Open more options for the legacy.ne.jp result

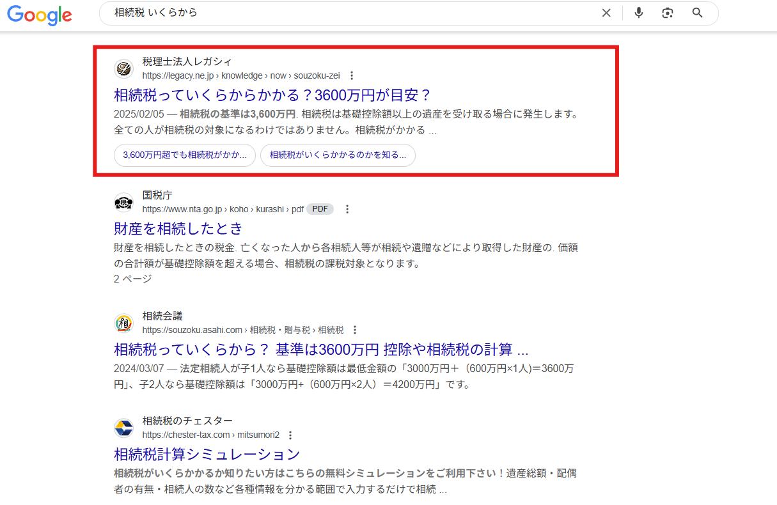351,75
